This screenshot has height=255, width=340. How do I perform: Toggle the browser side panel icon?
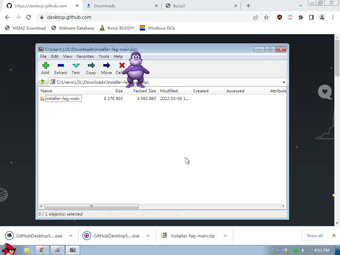(x=311, y=17)
